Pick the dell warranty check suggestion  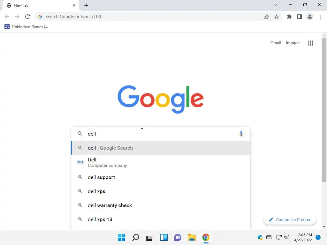click(161, 205)
